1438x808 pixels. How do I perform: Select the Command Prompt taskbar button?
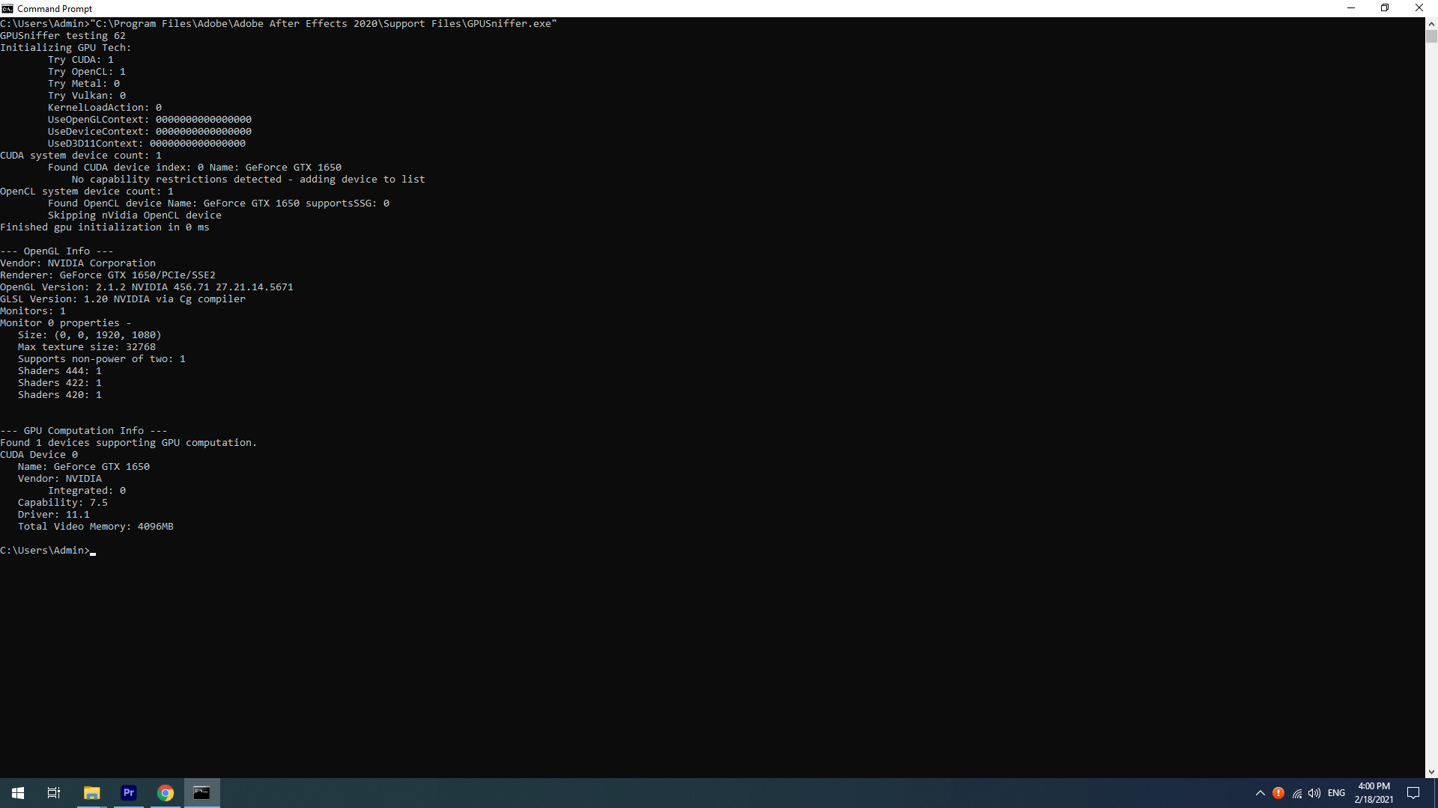click(202, 793)
